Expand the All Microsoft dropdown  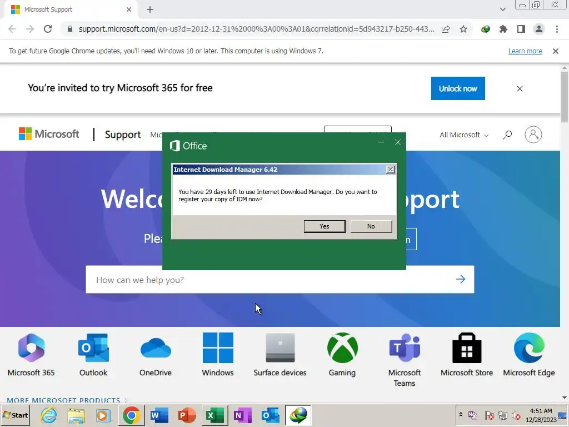(x=464, y=135)
